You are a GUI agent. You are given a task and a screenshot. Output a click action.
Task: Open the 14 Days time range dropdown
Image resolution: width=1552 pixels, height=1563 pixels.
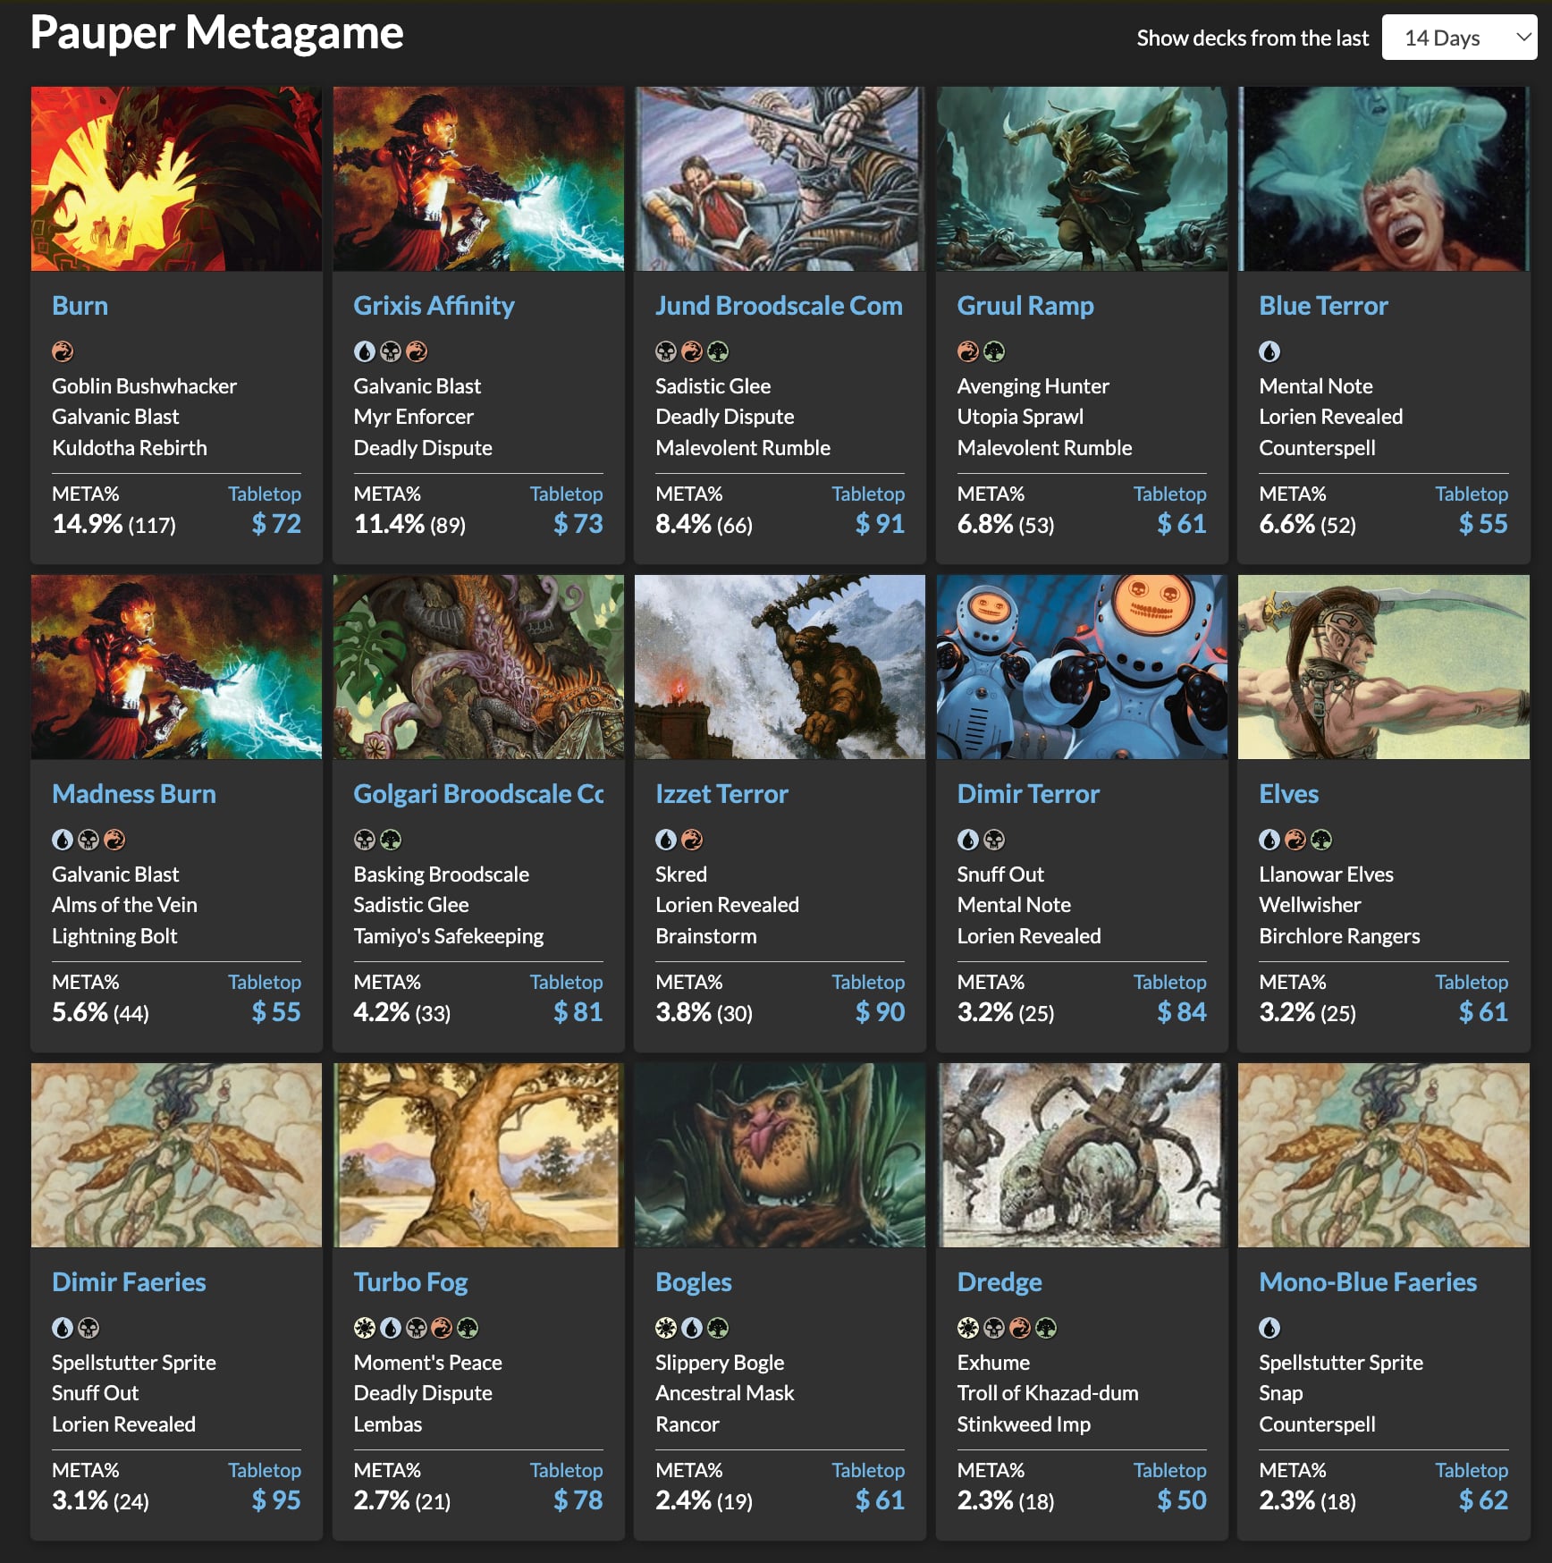(1458, 38)
